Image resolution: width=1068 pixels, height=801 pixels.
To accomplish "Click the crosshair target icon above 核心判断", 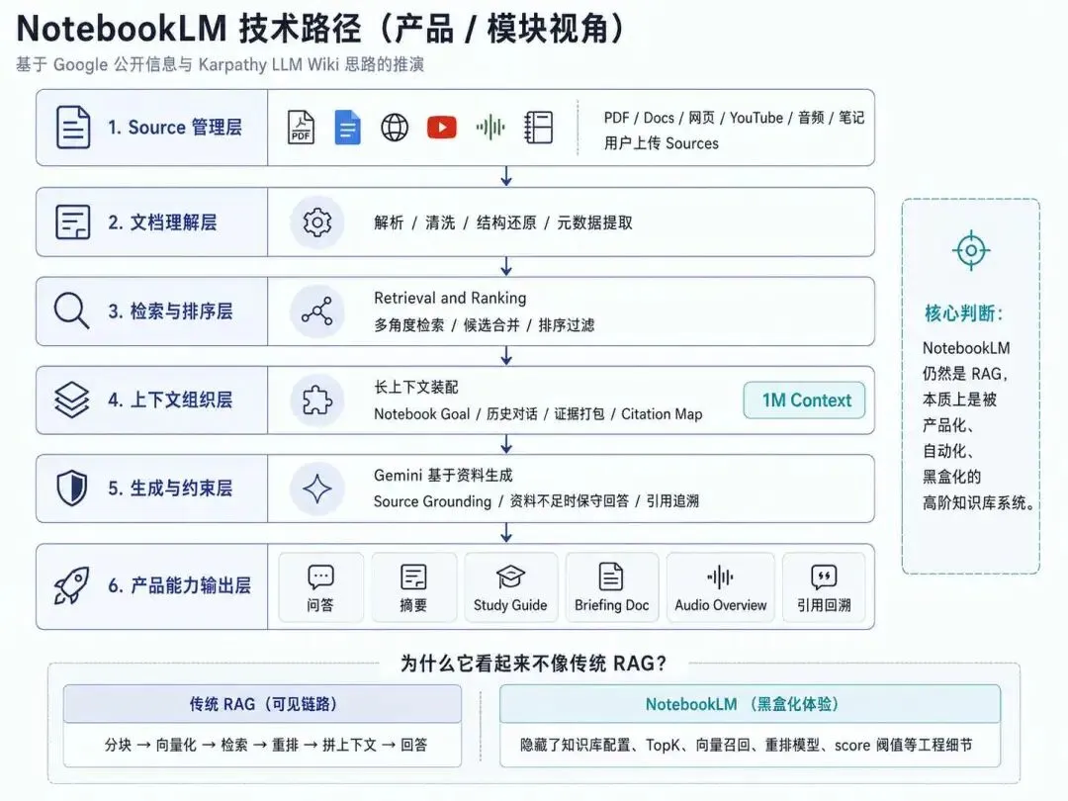I will 971,250.
